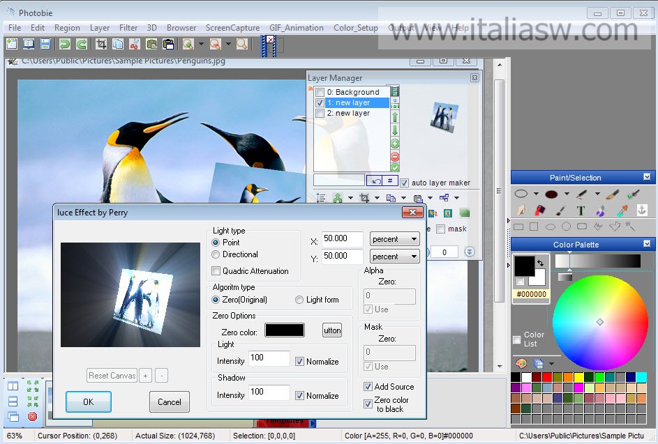
Task: Click the green checkmark icon in Layer Manager
Action: click(x=395, y=168)
